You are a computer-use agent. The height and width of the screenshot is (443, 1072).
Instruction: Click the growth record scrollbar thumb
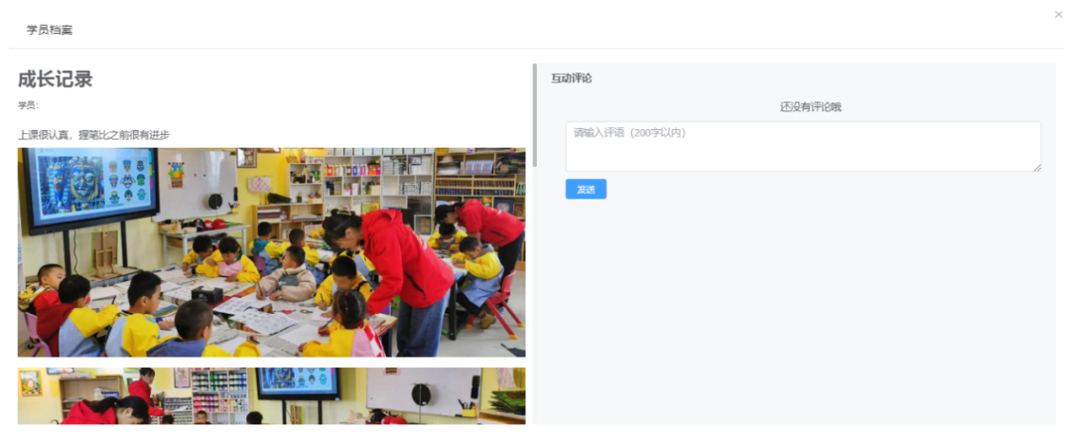click(x=535, y=115)
